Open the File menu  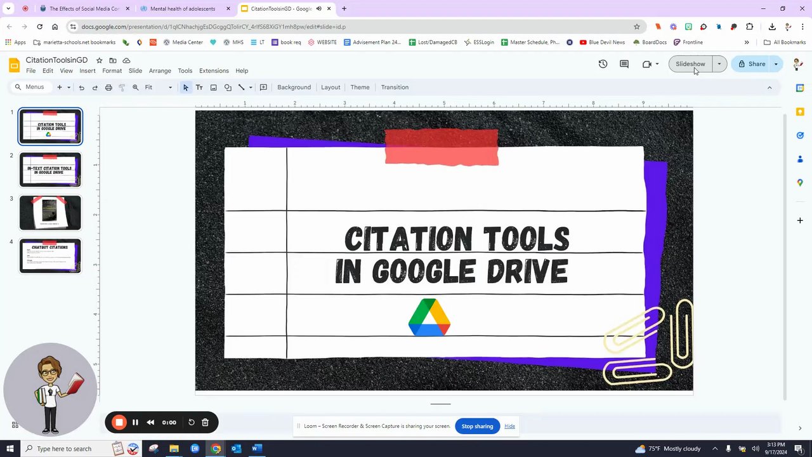tap(30, 71)
